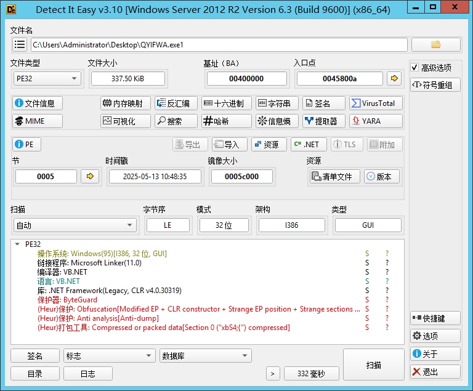Open the MIME info tool
The image size is (473, 391).
click(x=37, y=121)
